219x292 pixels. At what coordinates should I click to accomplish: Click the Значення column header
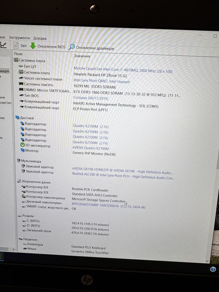click(82, 56)
